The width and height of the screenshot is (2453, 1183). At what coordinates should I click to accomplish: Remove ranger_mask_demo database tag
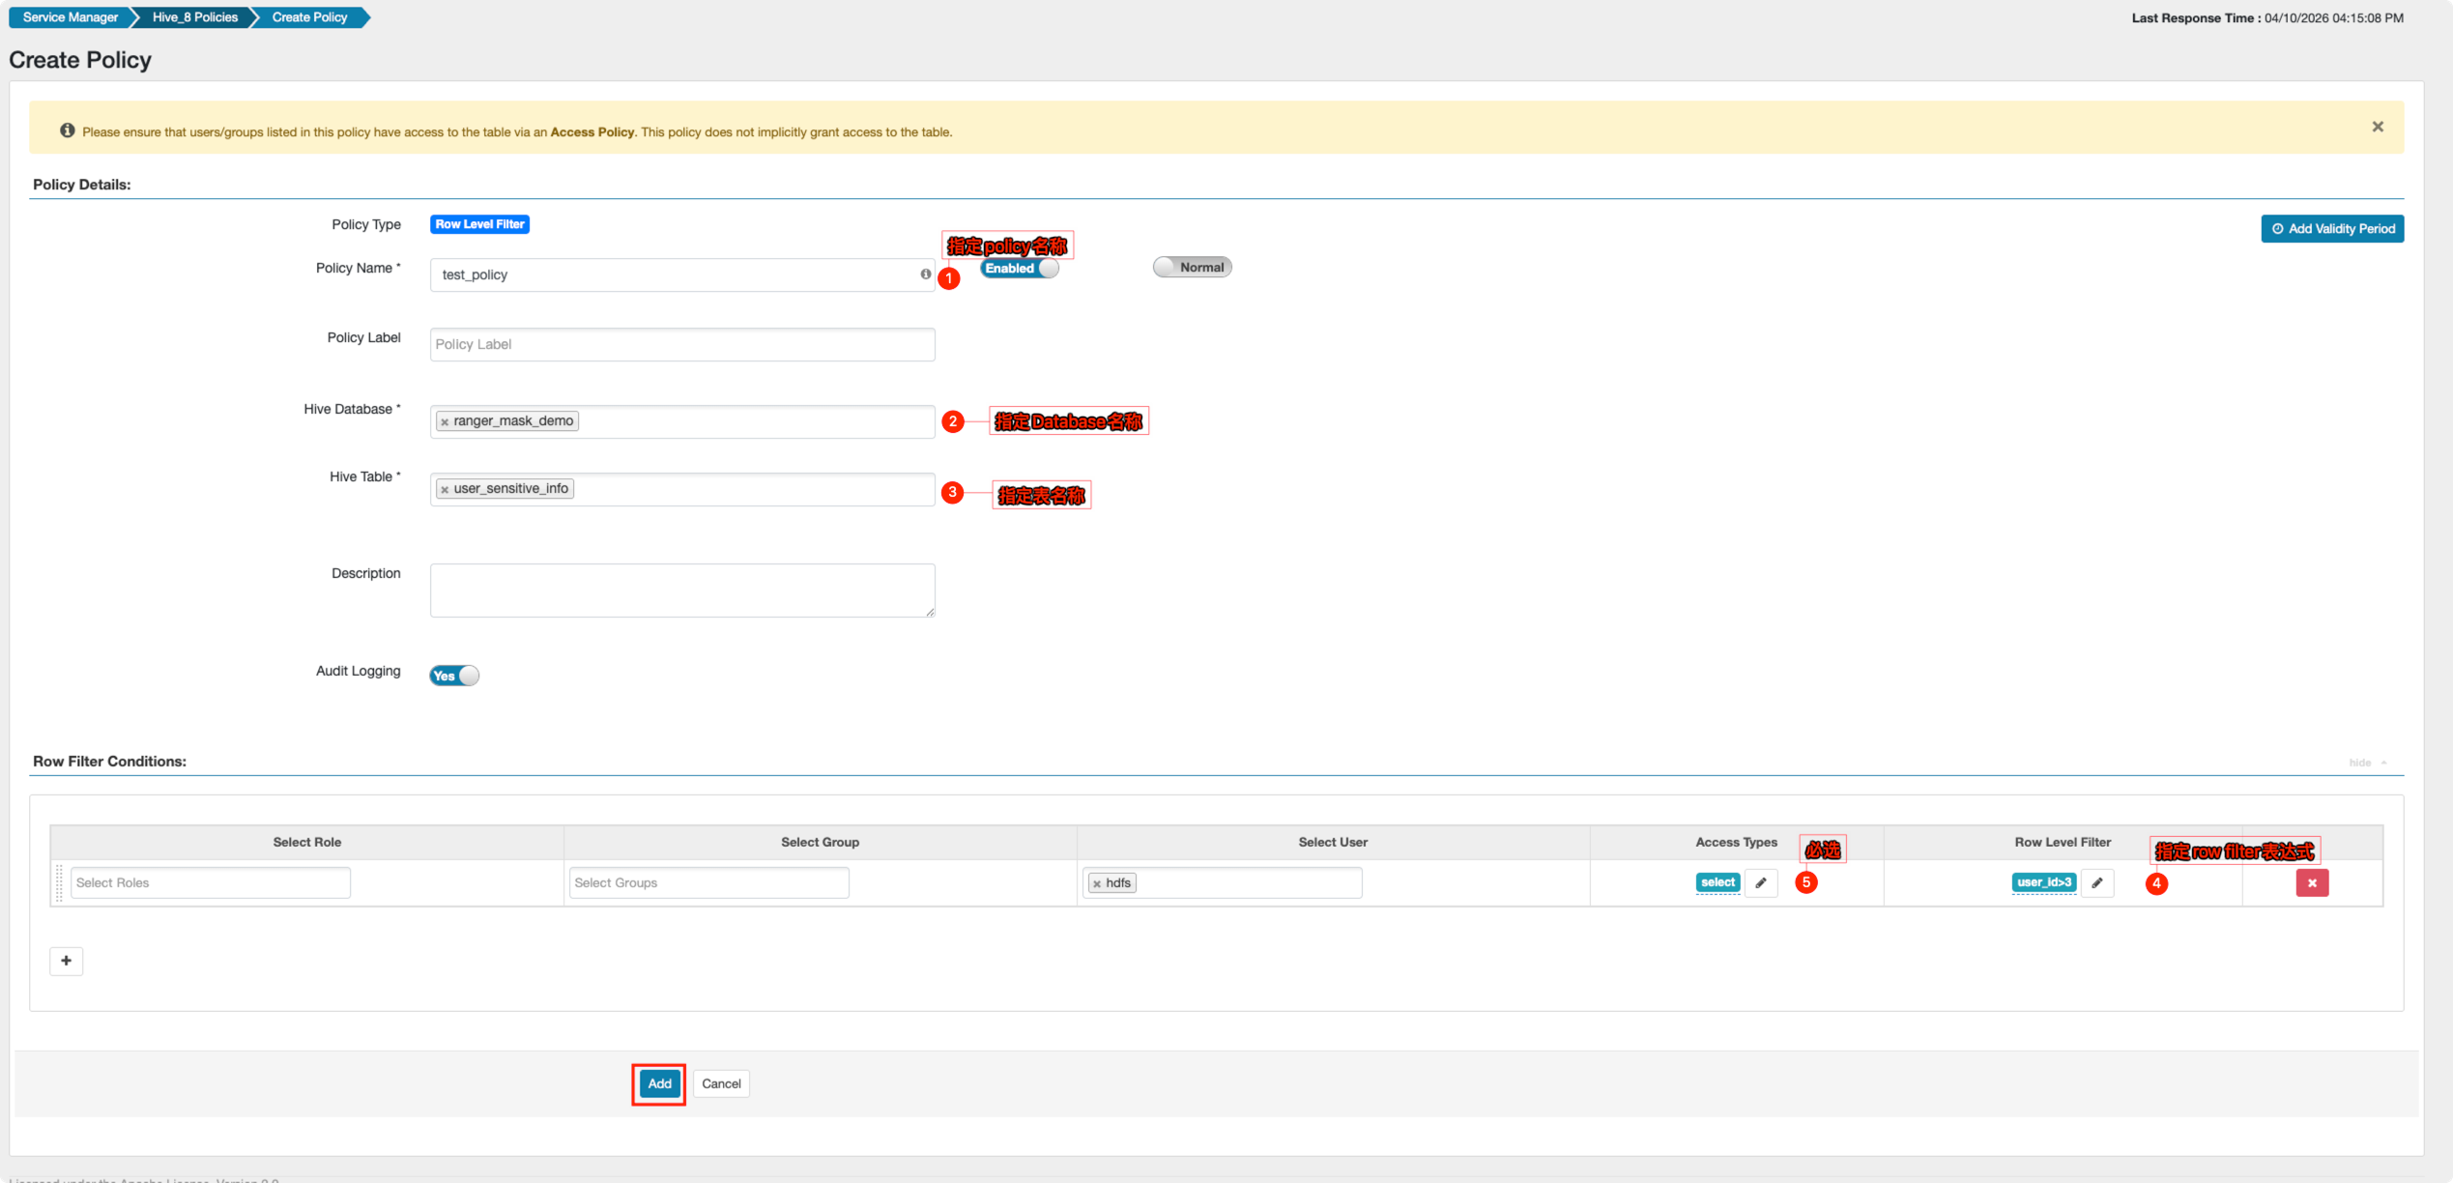point(445,421)
